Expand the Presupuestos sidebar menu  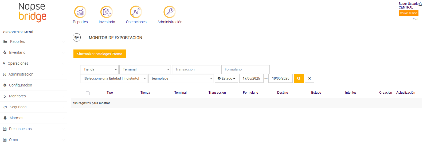pos(34,129)
